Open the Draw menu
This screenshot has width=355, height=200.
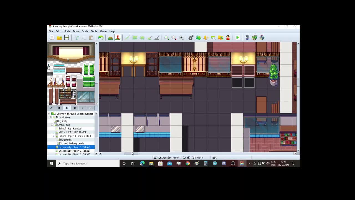point(76,31)
